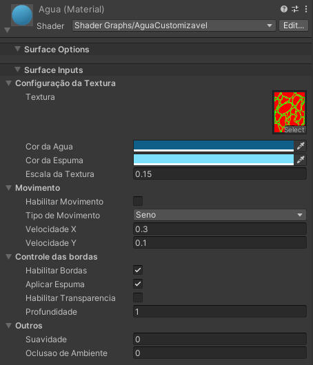Open the Tipo de Movimento dropdown
The width and height of the screenshot is (313, 365).
220,215
